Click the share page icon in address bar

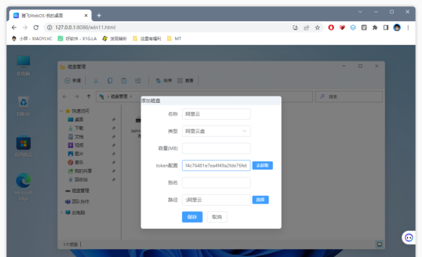coord(306,27)
